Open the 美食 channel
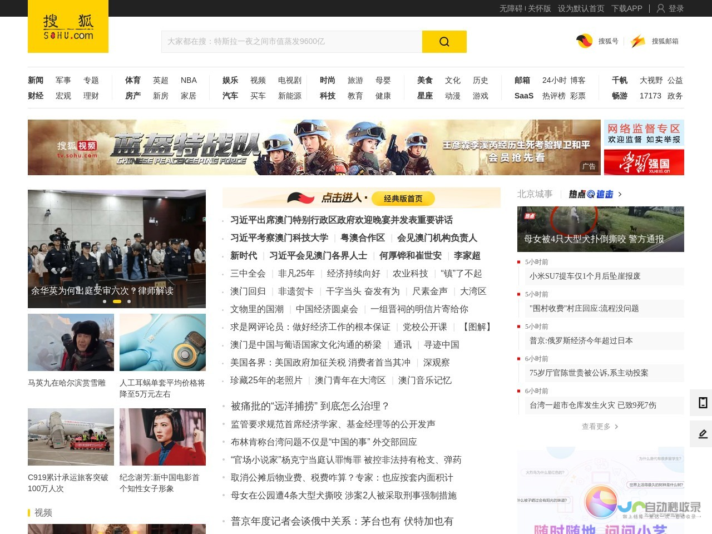Screen dimensions: 712x534 click(x=425, y=80)
